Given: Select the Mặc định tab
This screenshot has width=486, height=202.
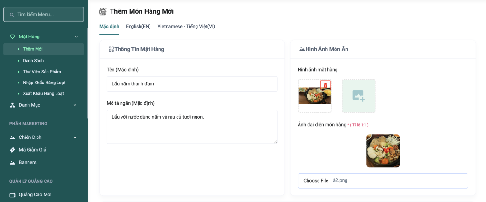Looking at the screenshot, I should 109,27.
